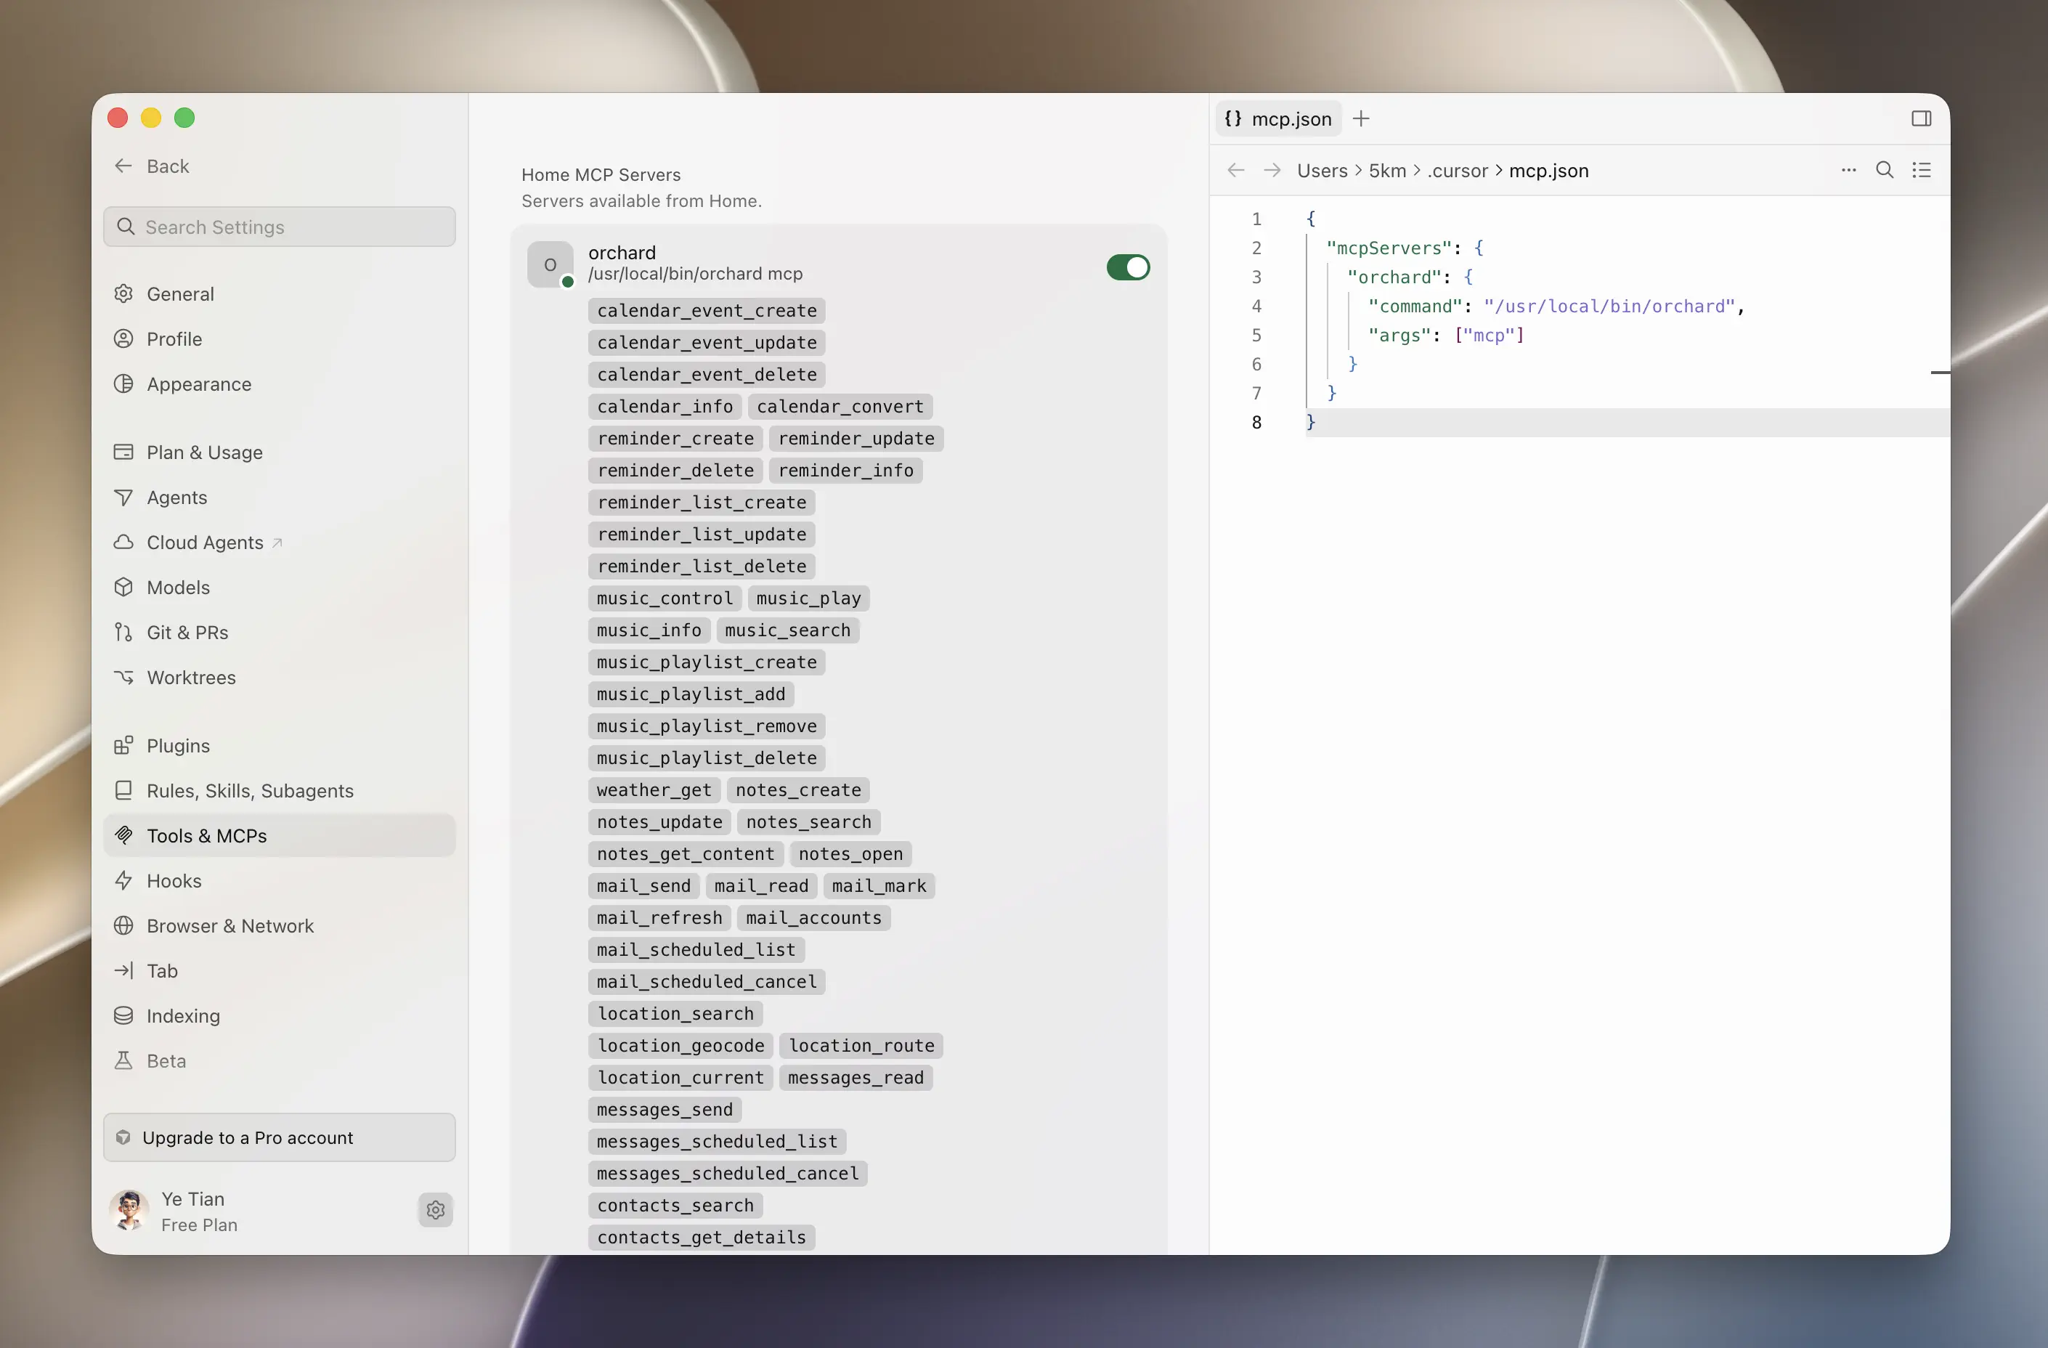The width and height of the screenshot is (2048, 1348).
Task: Open the three-dots more actions menu
Action: (x=1848, y=169)
